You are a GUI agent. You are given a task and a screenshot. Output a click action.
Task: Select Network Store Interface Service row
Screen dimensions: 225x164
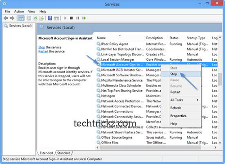pyautogui.click(x=157, y=132)
